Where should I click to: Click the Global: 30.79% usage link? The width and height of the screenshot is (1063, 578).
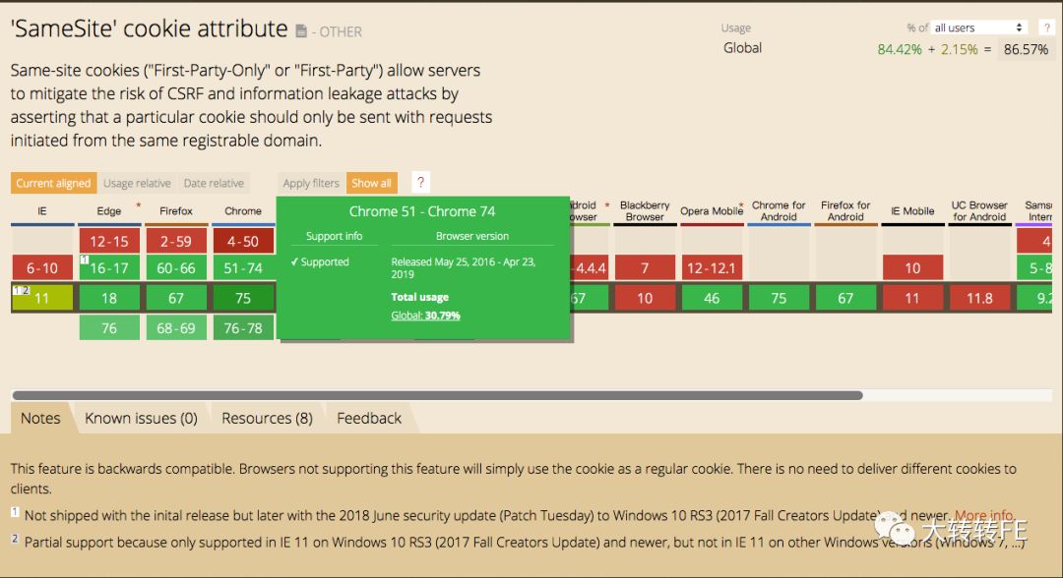(425, 316)
